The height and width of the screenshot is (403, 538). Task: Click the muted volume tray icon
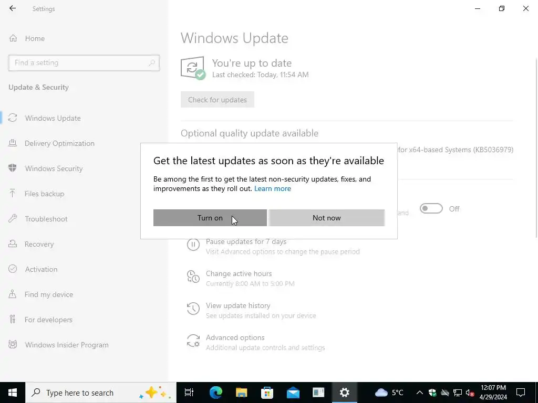click(x=470, y=393)
